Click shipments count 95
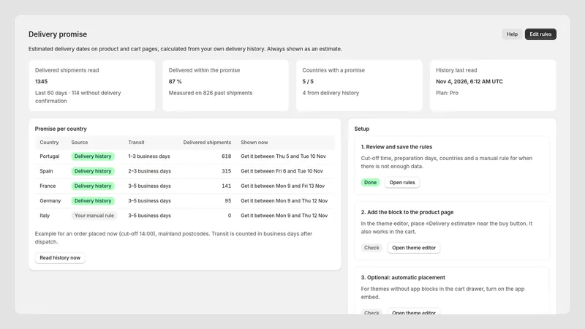The width and height of the screenshot is (585, 329). point(228,200)
